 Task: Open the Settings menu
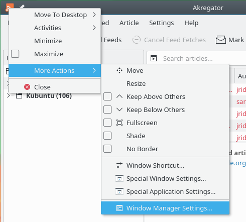coord(162,23)
